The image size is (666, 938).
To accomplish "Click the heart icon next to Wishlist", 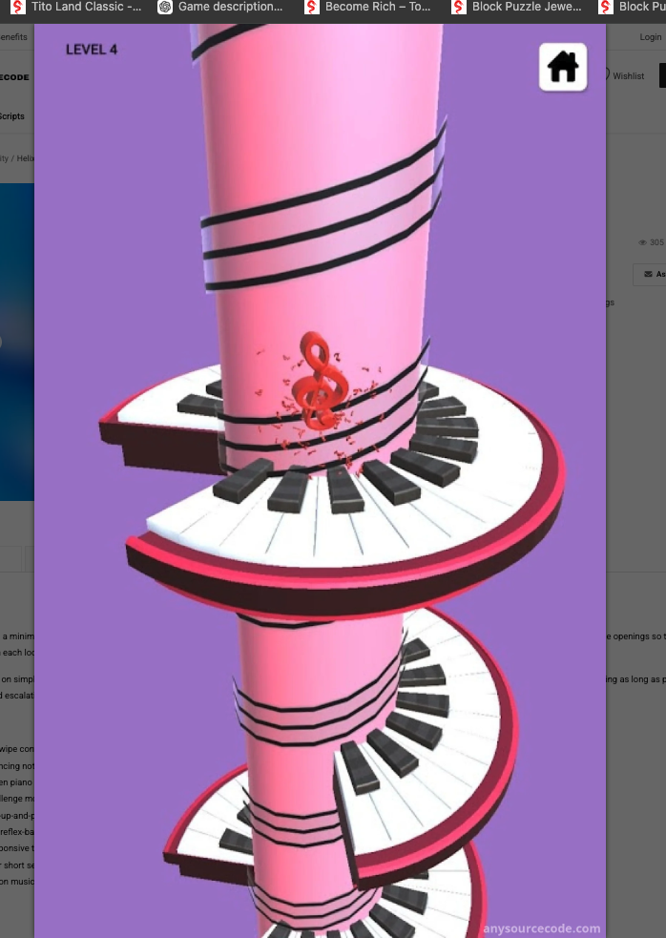I will click(606, 74).
